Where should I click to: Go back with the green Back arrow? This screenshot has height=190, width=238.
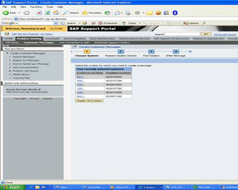(x=10, y=13)
